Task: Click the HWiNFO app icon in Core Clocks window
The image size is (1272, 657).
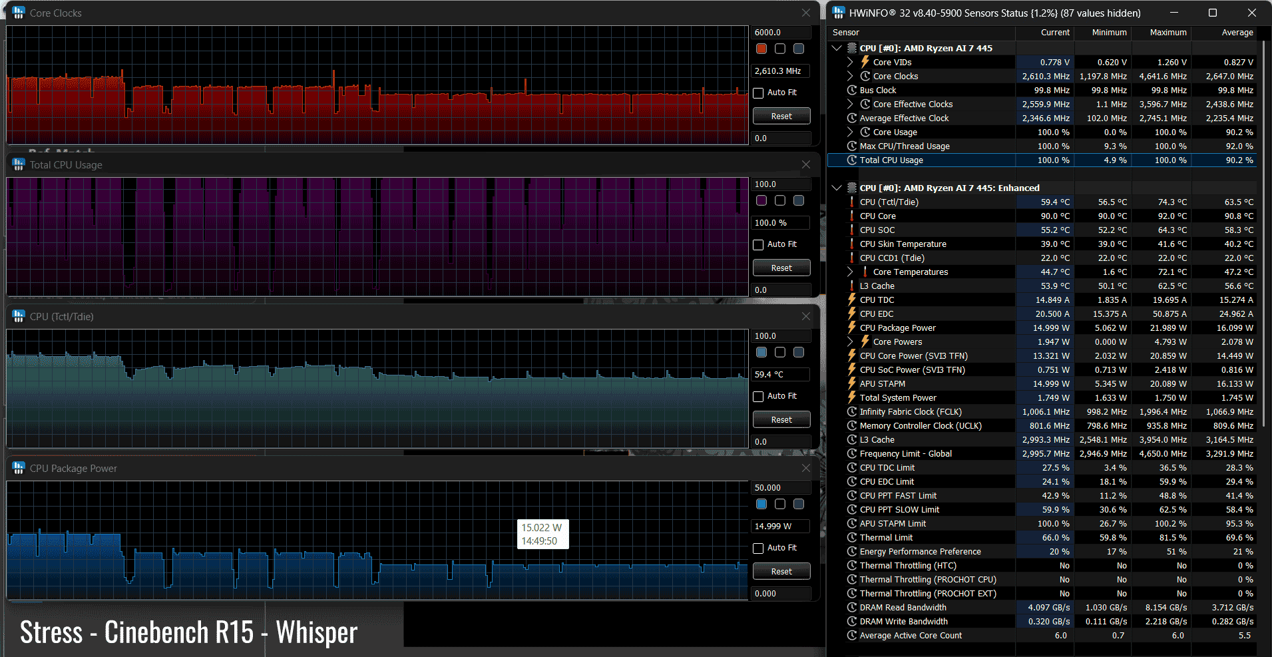Action: 18,13
